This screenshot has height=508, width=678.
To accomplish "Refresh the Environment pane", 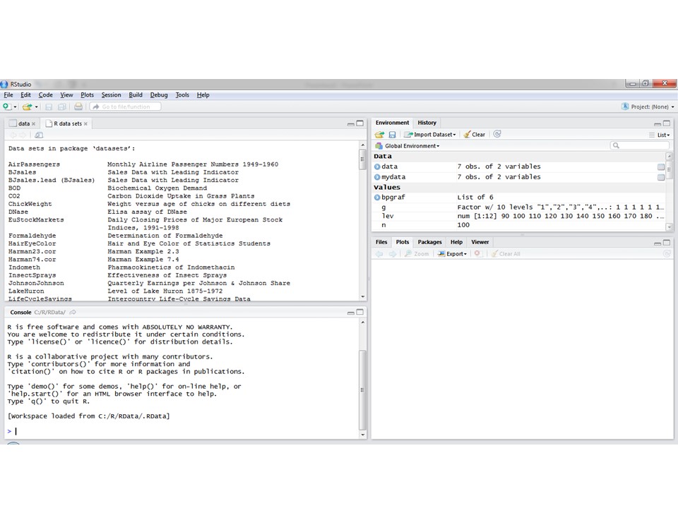I will 497,134.
